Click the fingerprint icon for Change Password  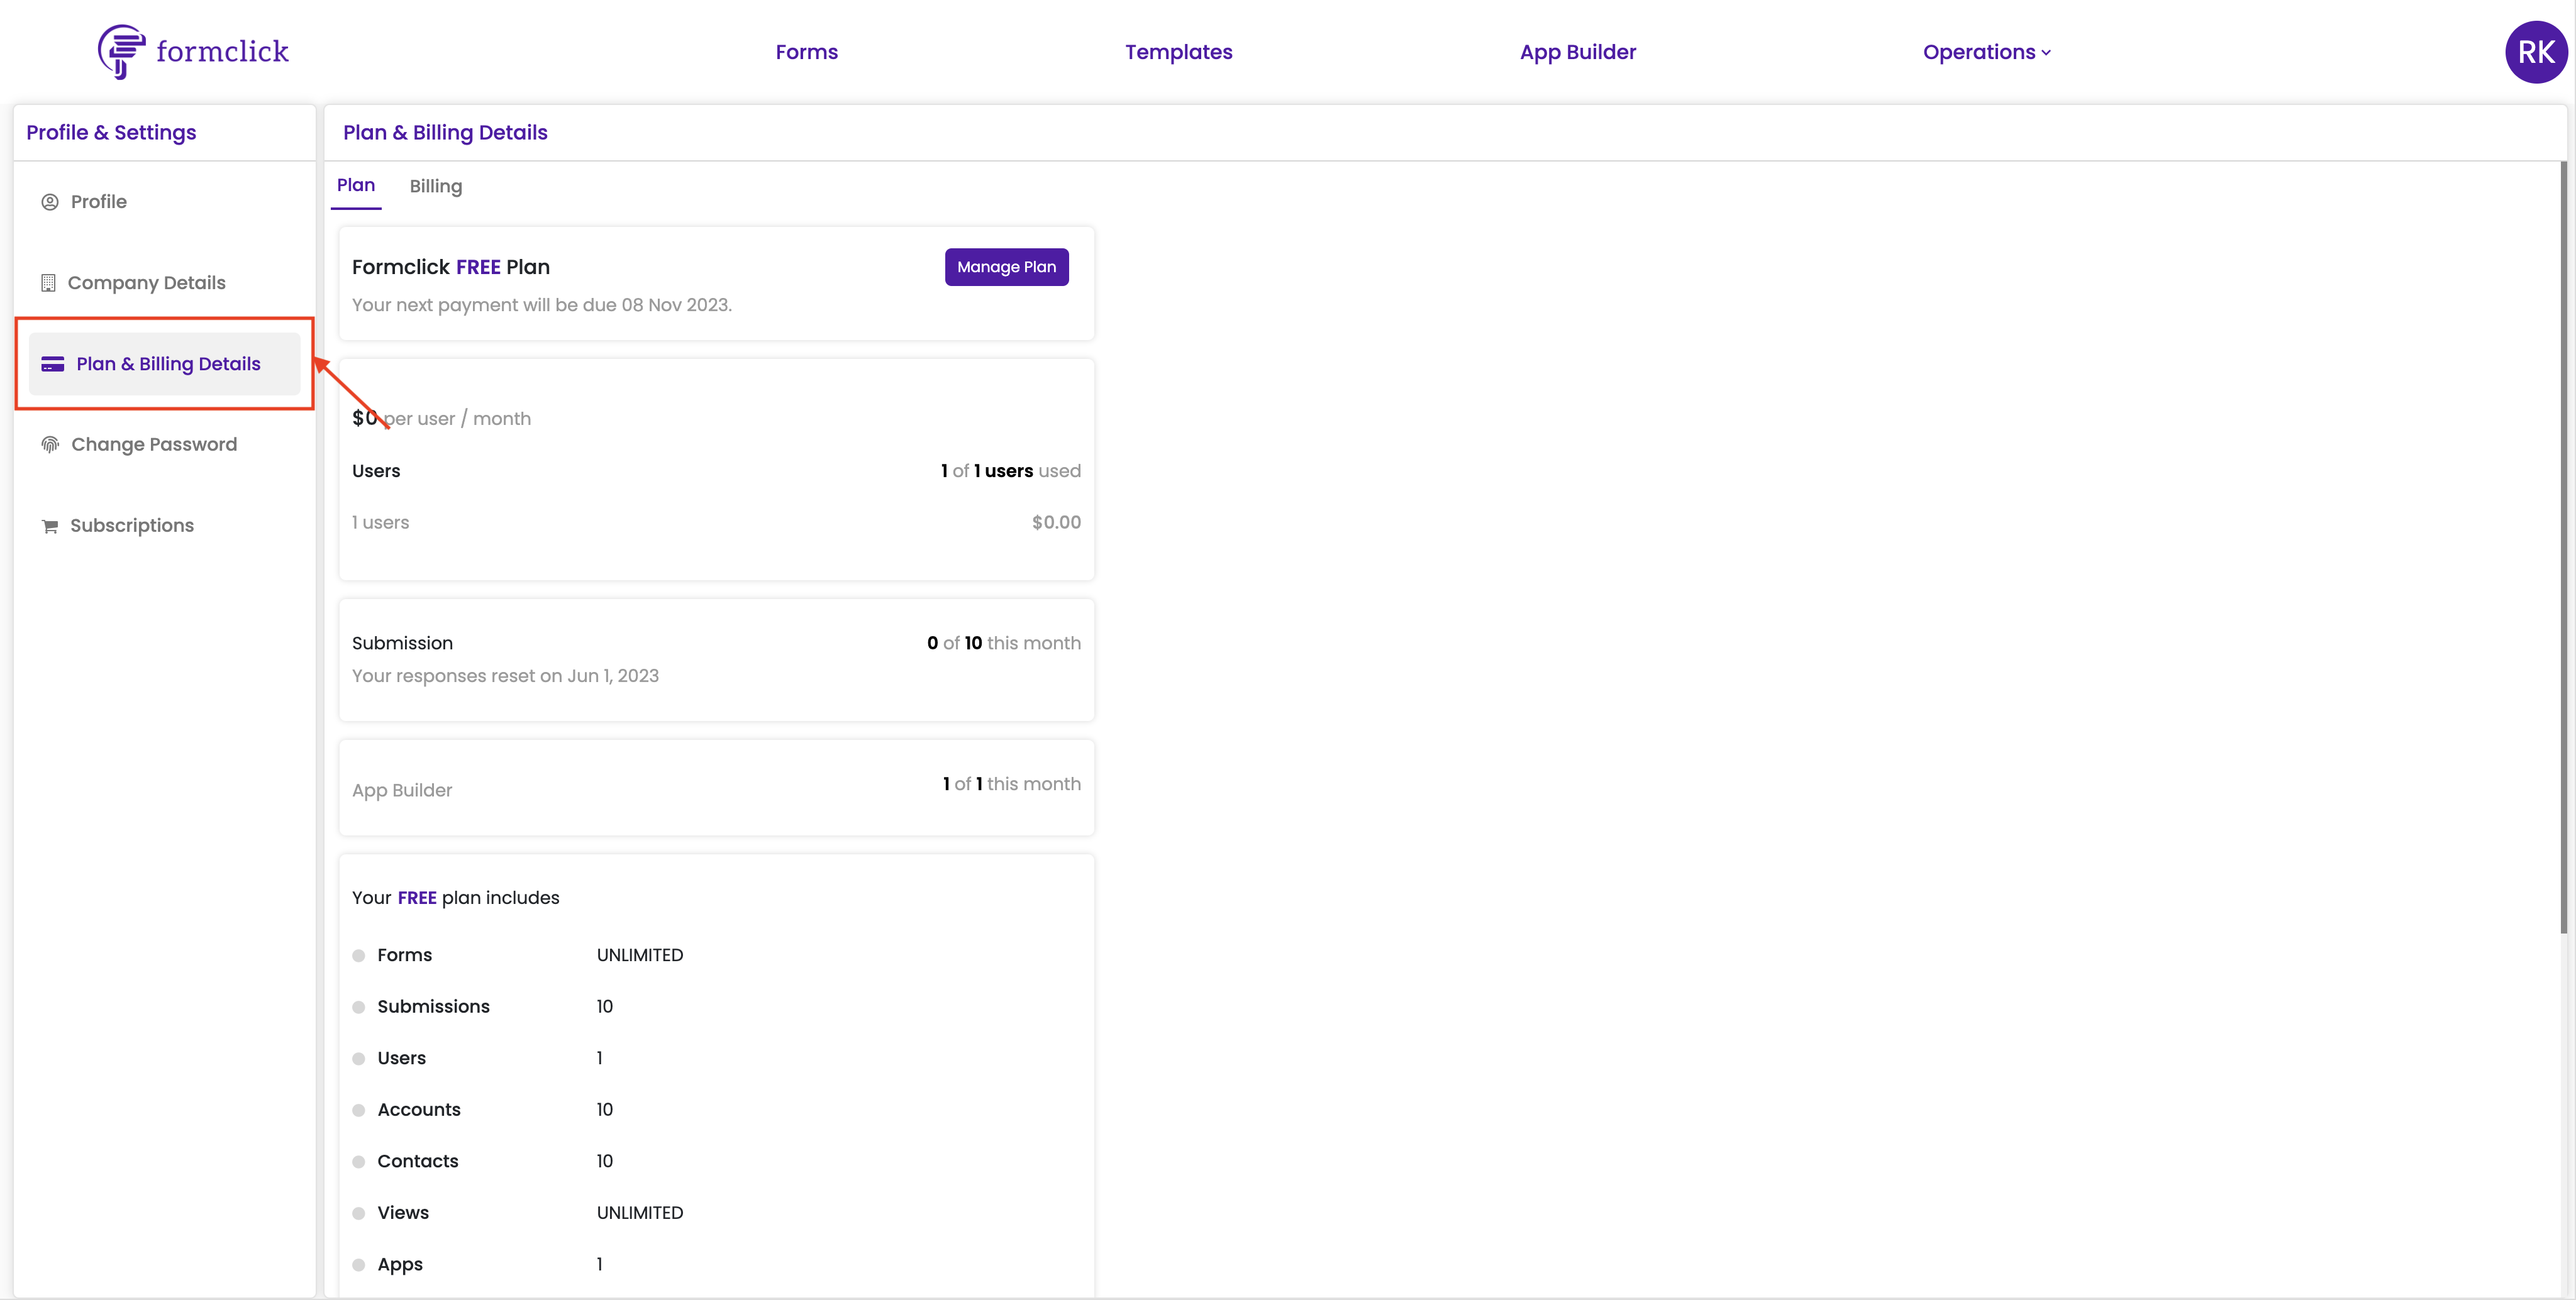pos(50,444)
